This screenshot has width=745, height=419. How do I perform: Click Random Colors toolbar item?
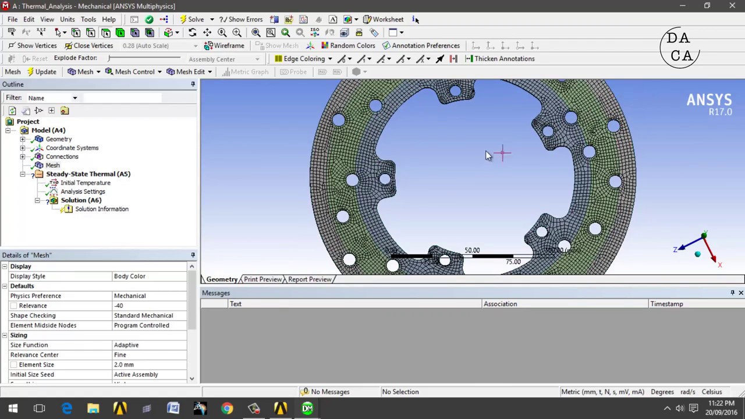point(348,45)
